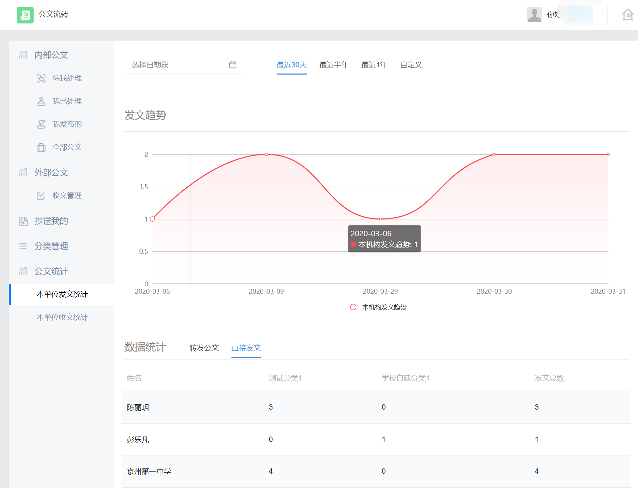The width and height of the screenshot is (638, 488).
Task: Click the 我发布的 sidebar icon
Action: (41, 124)
